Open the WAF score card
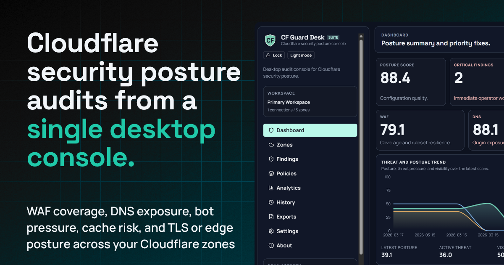 point(420,130)
